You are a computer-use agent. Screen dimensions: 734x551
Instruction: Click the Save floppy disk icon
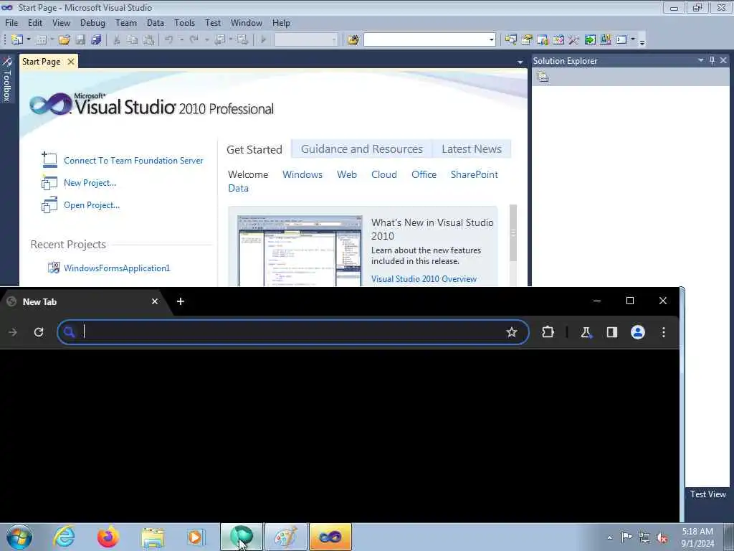click(80, 40)
